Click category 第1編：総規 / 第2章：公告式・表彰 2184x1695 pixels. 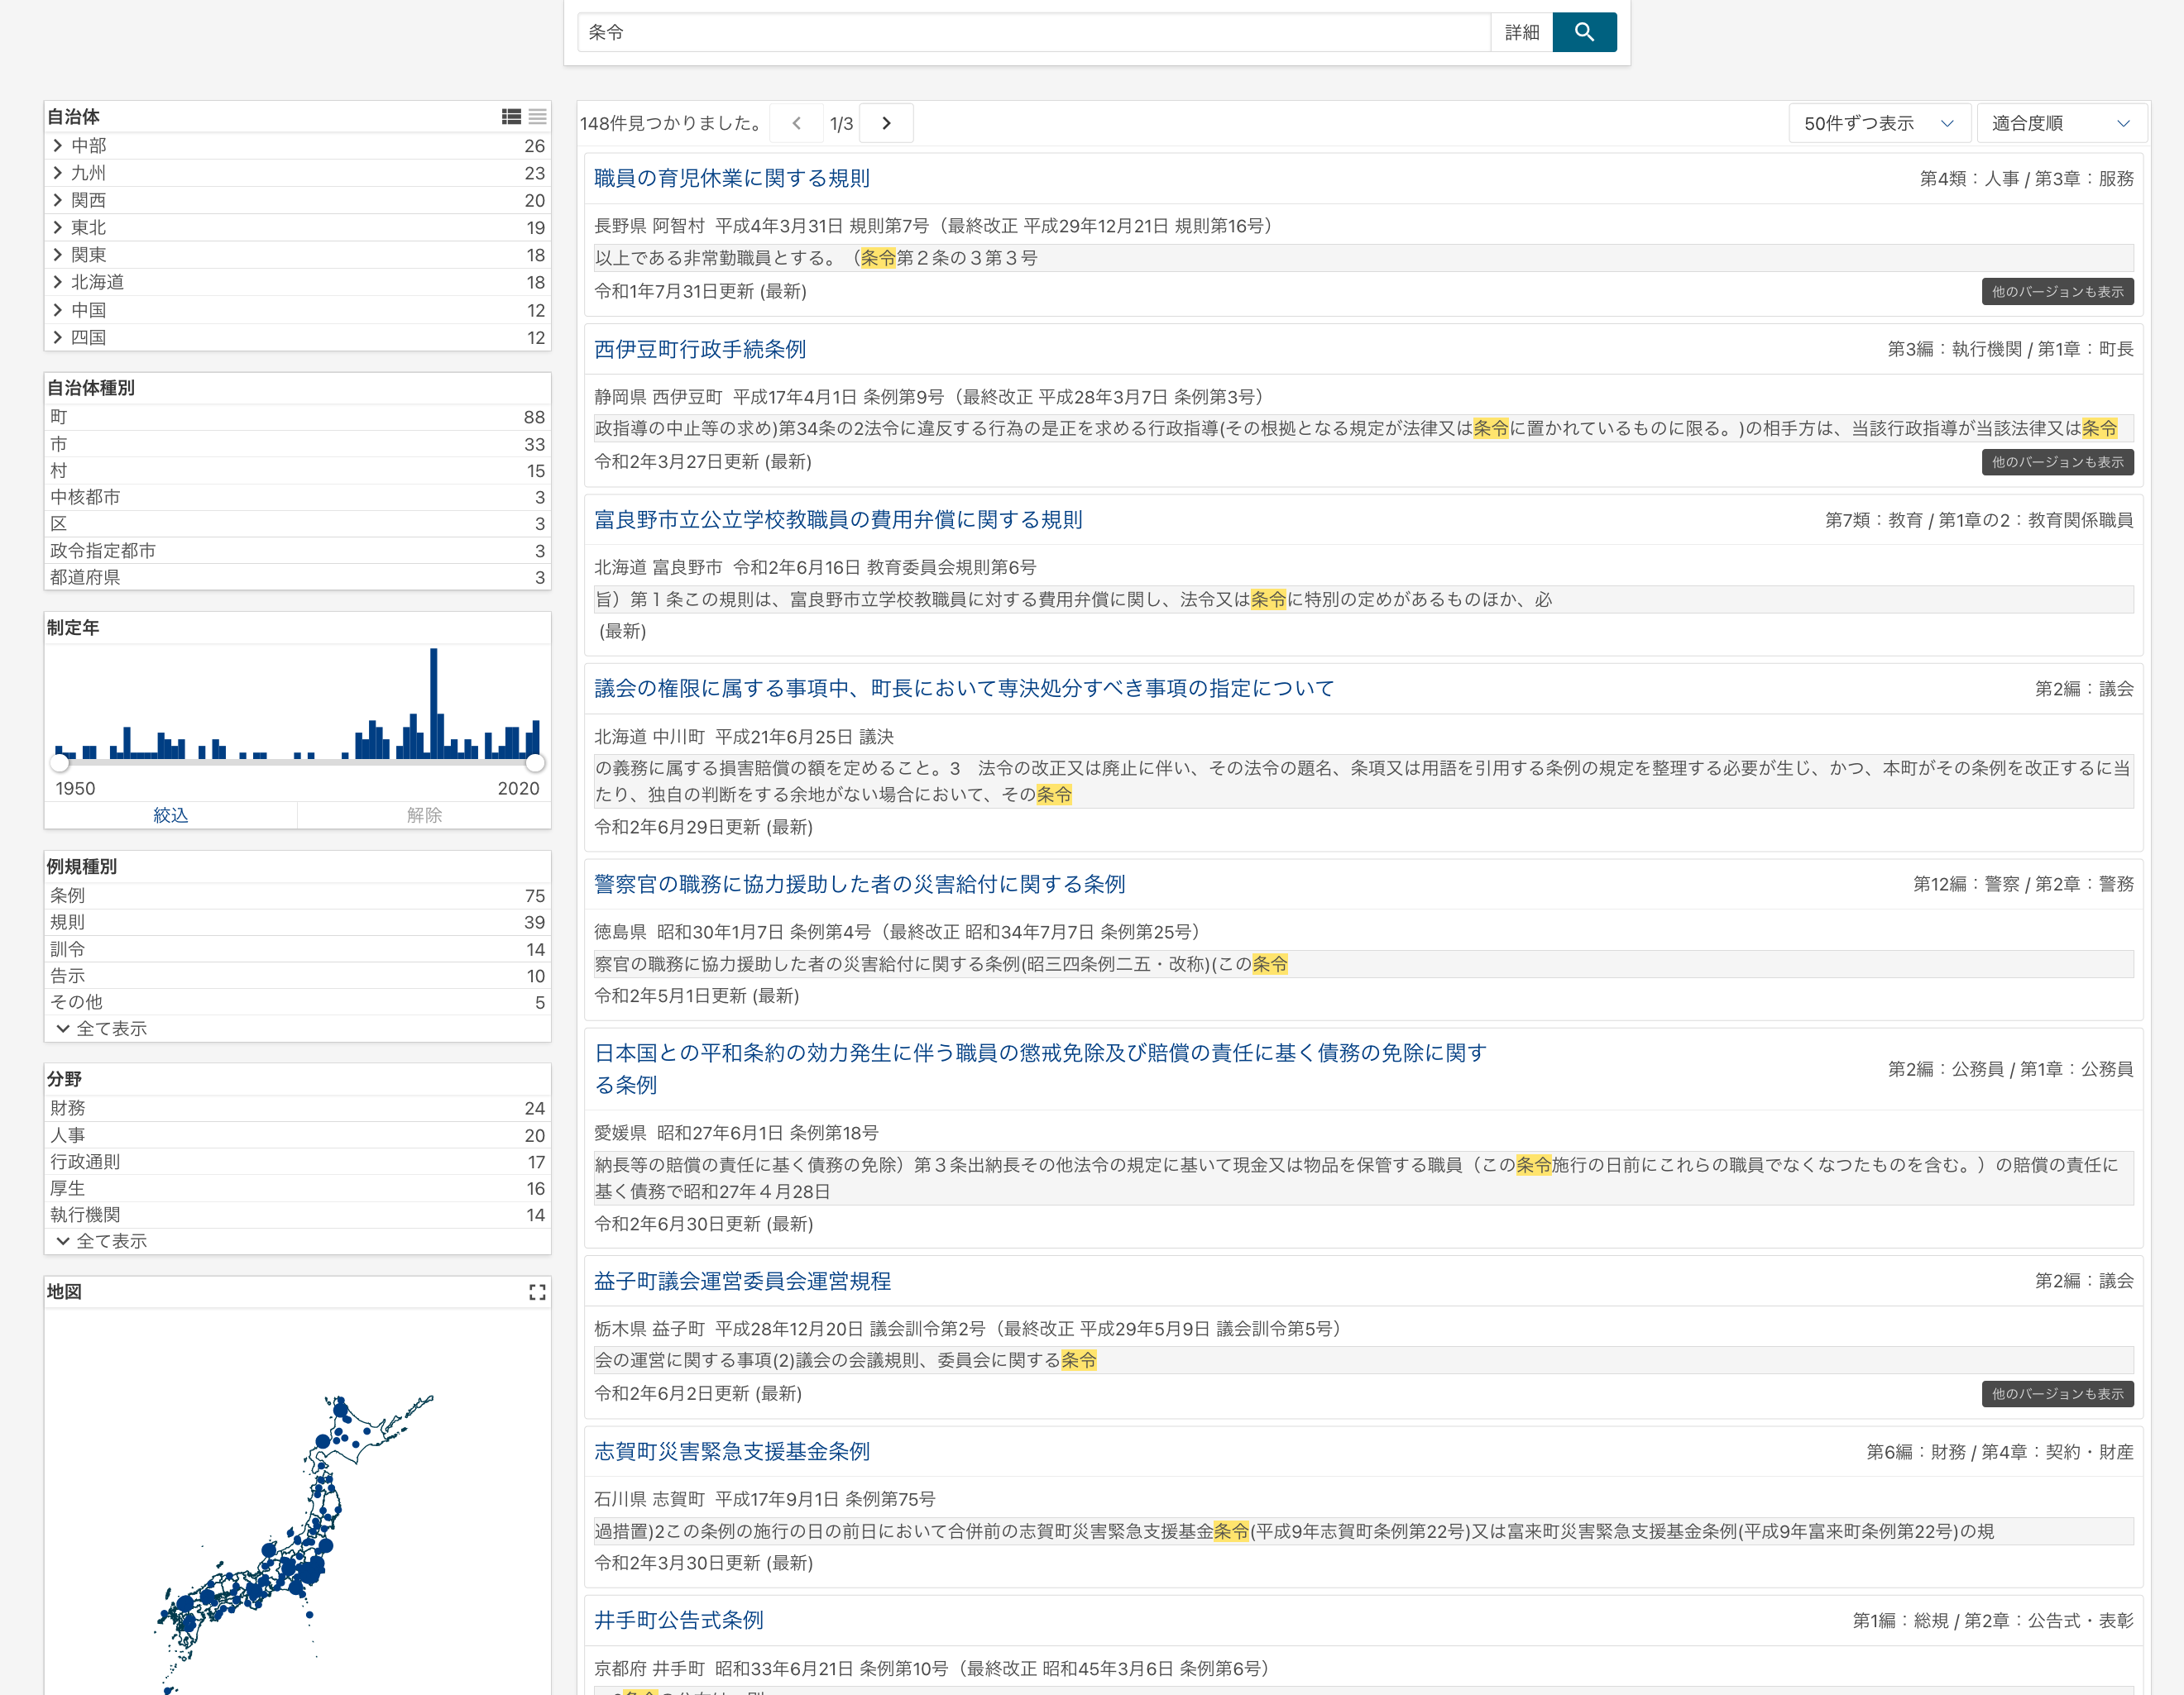[1993, 1621]
